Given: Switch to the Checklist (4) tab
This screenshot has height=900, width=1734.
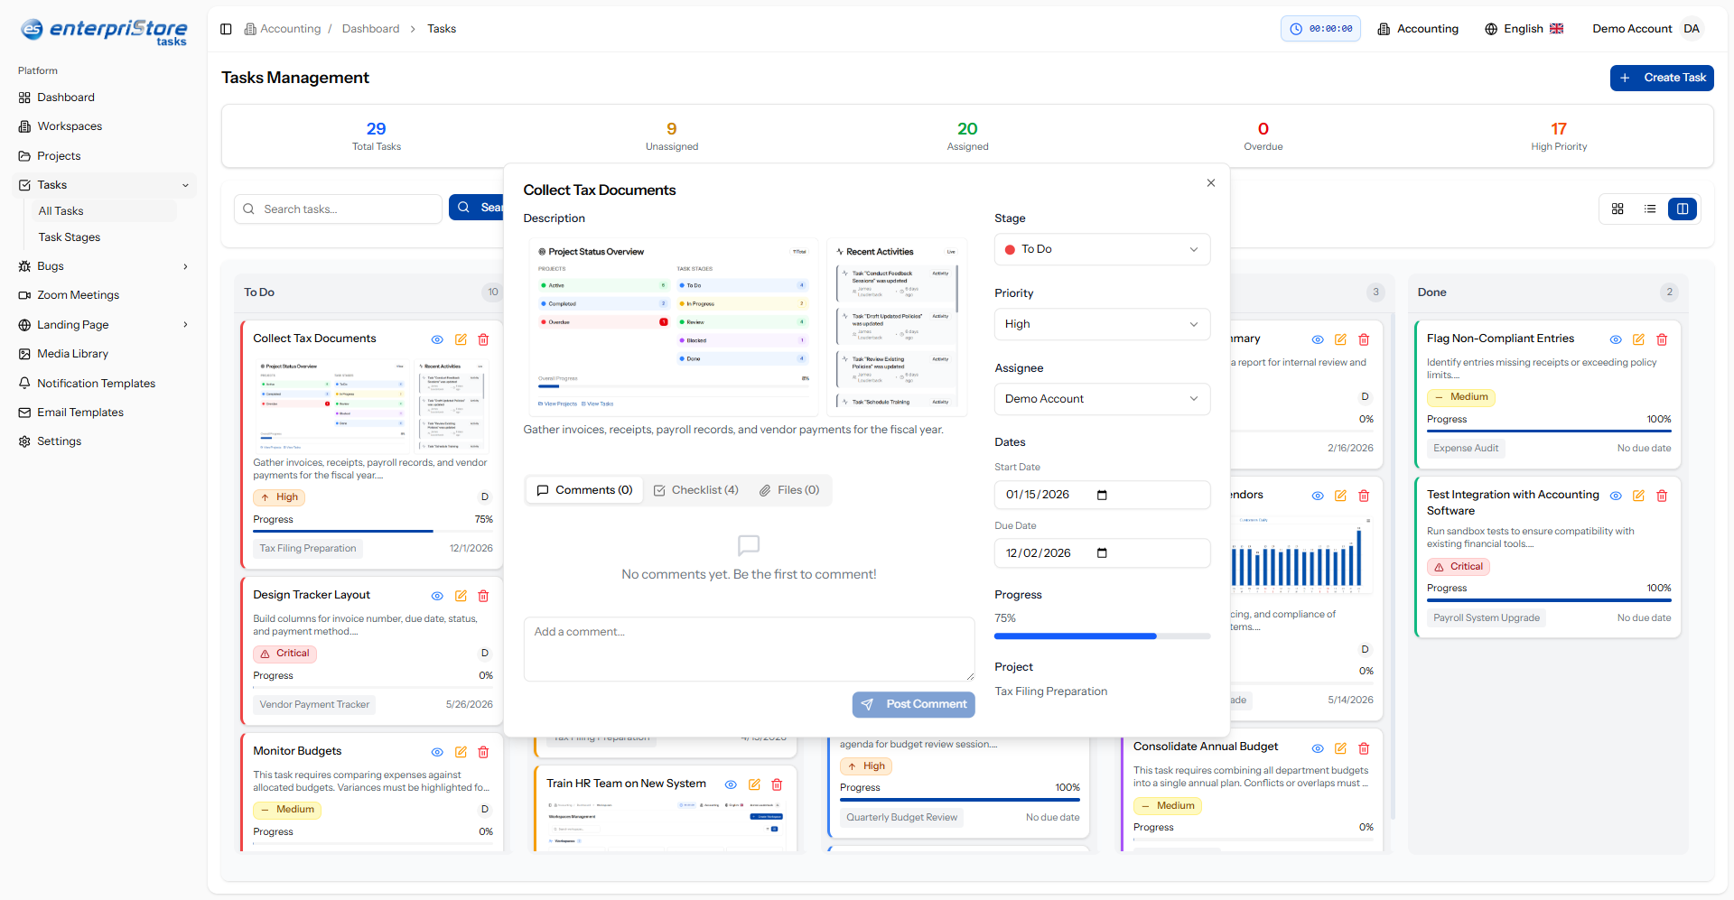Looking at the screenshot, I should point(696,490).
